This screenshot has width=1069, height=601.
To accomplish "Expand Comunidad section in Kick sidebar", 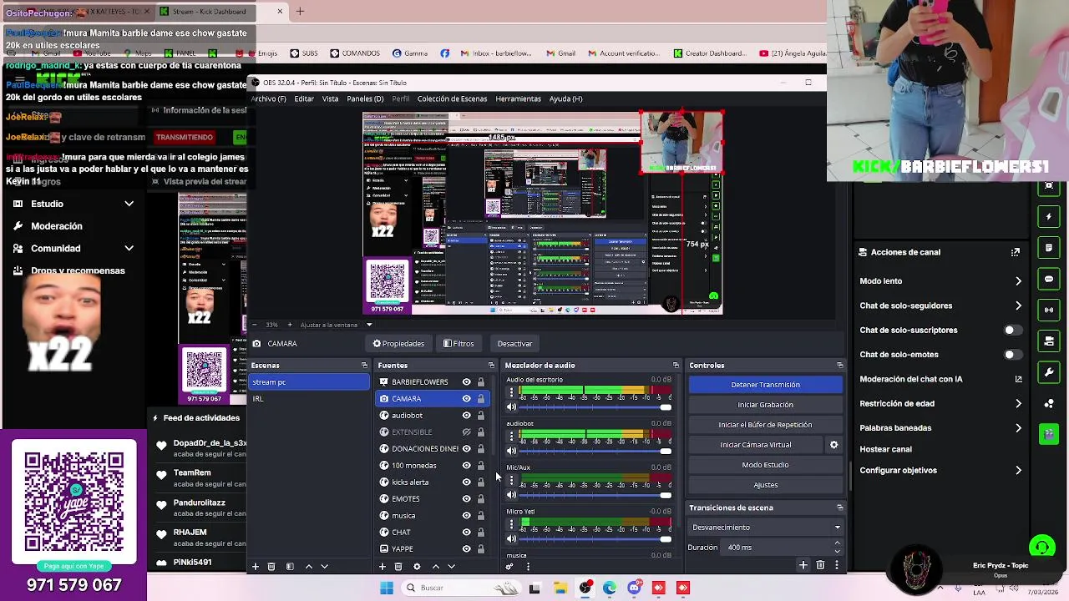I will click(x=129, y=248).
